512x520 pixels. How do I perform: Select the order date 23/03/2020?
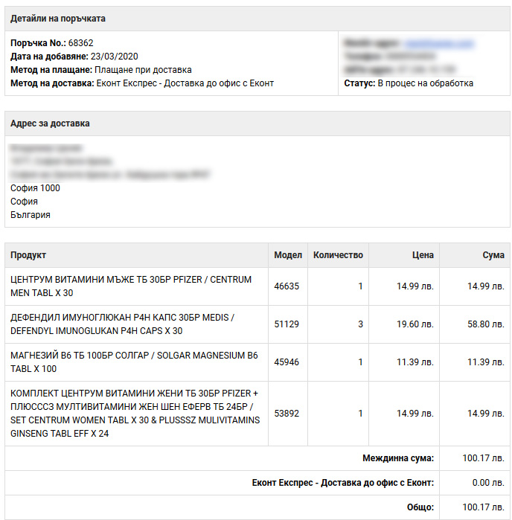[114, 57]
